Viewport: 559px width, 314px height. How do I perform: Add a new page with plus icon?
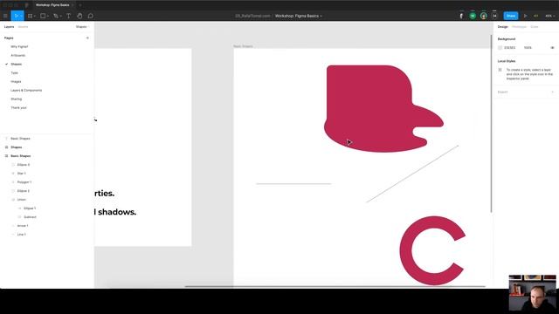[87, 38]
